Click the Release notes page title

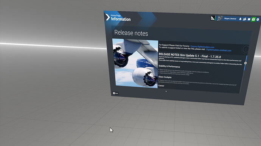131,33
